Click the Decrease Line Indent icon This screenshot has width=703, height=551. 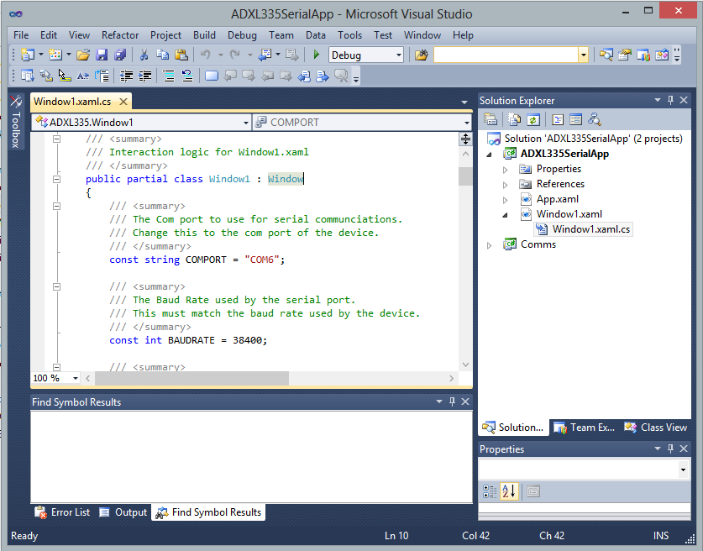(127, 76)
